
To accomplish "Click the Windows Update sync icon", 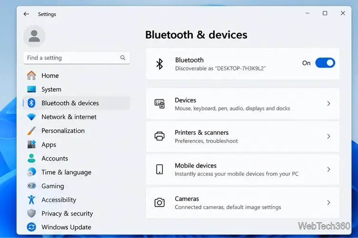I will point(31,227).
